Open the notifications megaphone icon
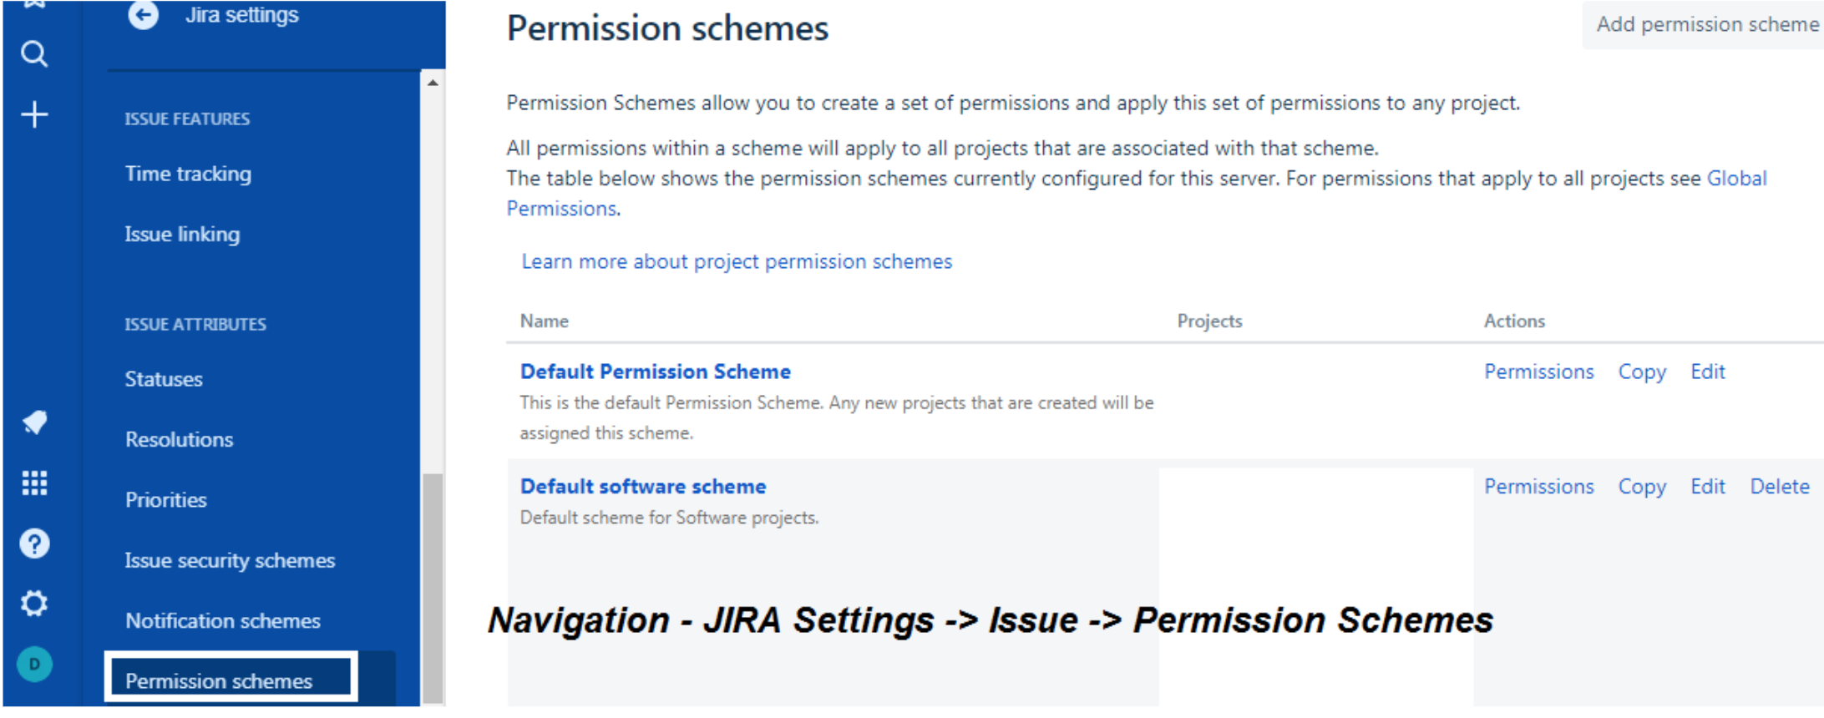Image resolution: width=1824 pixels, height=718 pixels. 34,422
